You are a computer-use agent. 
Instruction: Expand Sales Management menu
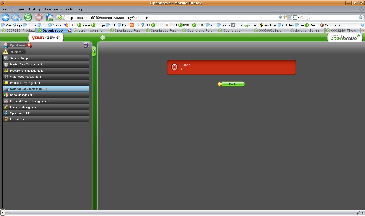pos(46,95)
